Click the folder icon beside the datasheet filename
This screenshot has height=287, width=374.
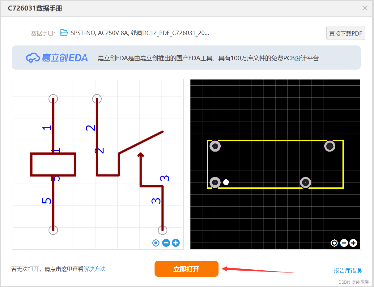click(64, 32)
